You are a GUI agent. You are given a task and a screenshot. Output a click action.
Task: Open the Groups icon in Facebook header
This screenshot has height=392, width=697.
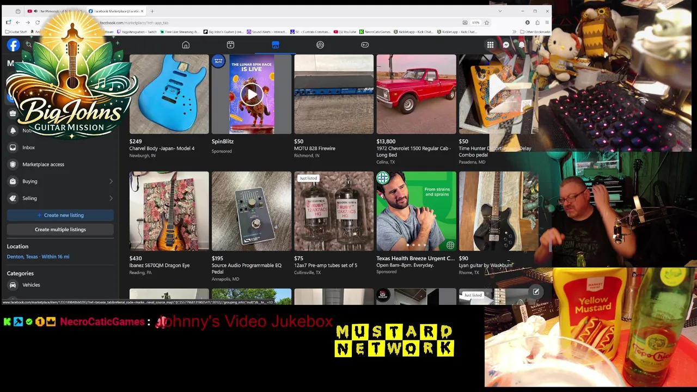click(x=320, y=45)
